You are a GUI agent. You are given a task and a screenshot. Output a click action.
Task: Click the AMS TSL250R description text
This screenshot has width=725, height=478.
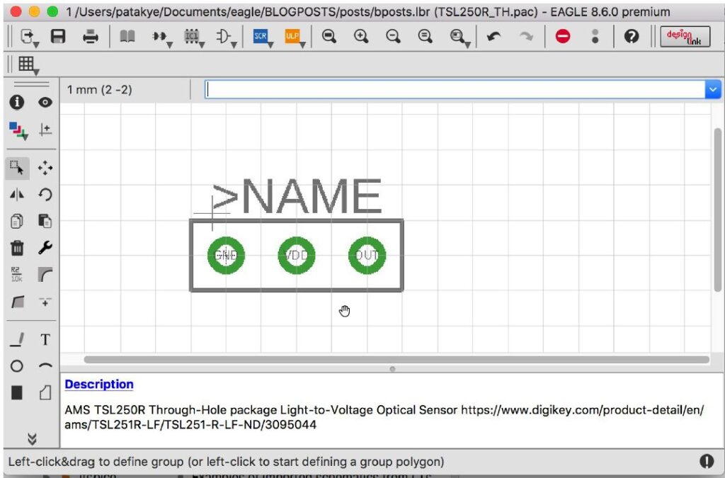[384, 417]
